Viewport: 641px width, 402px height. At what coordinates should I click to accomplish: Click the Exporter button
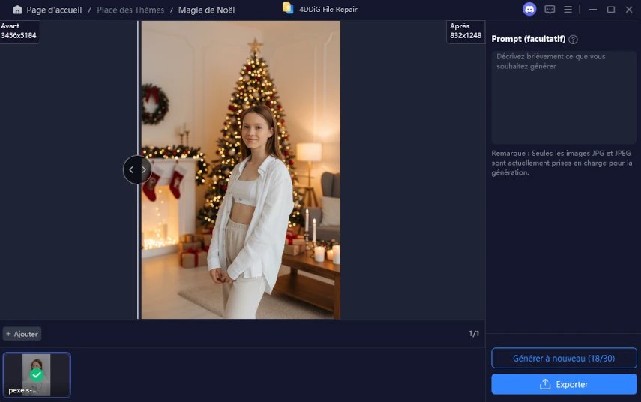tap(564, 384)
